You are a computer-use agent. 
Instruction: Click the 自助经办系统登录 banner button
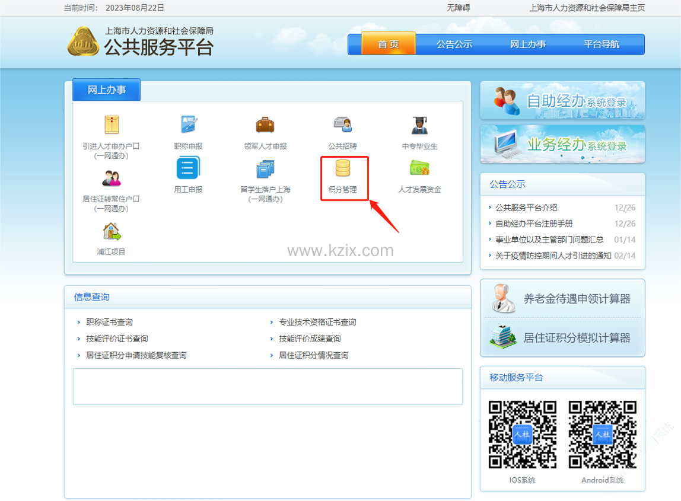[562, 101]
